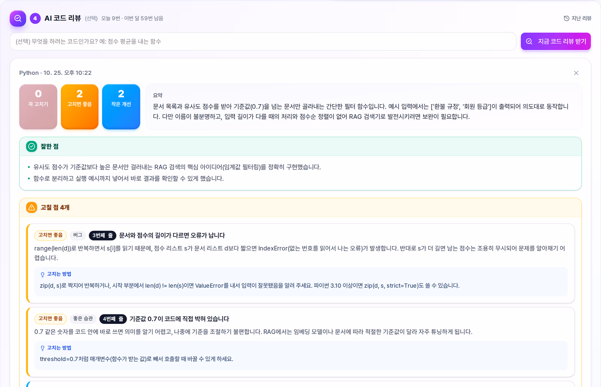Image resolution: width=601 pixels, height=387 pixels.
Task: Click the explanation starting 0.7 같은 숫자를 코드 안에
Action: pos(254,332)
